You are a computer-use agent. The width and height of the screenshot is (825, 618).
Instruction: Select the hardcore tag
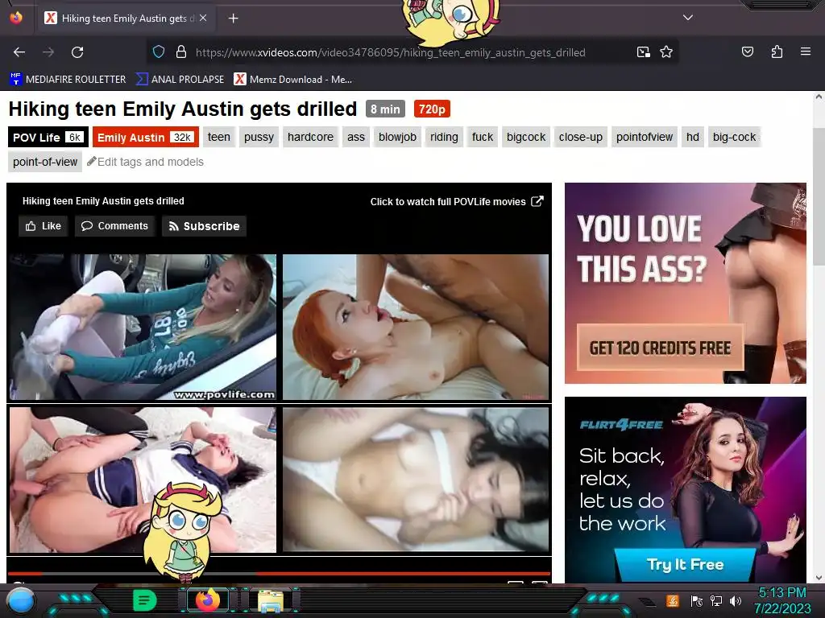click(310, 137)
